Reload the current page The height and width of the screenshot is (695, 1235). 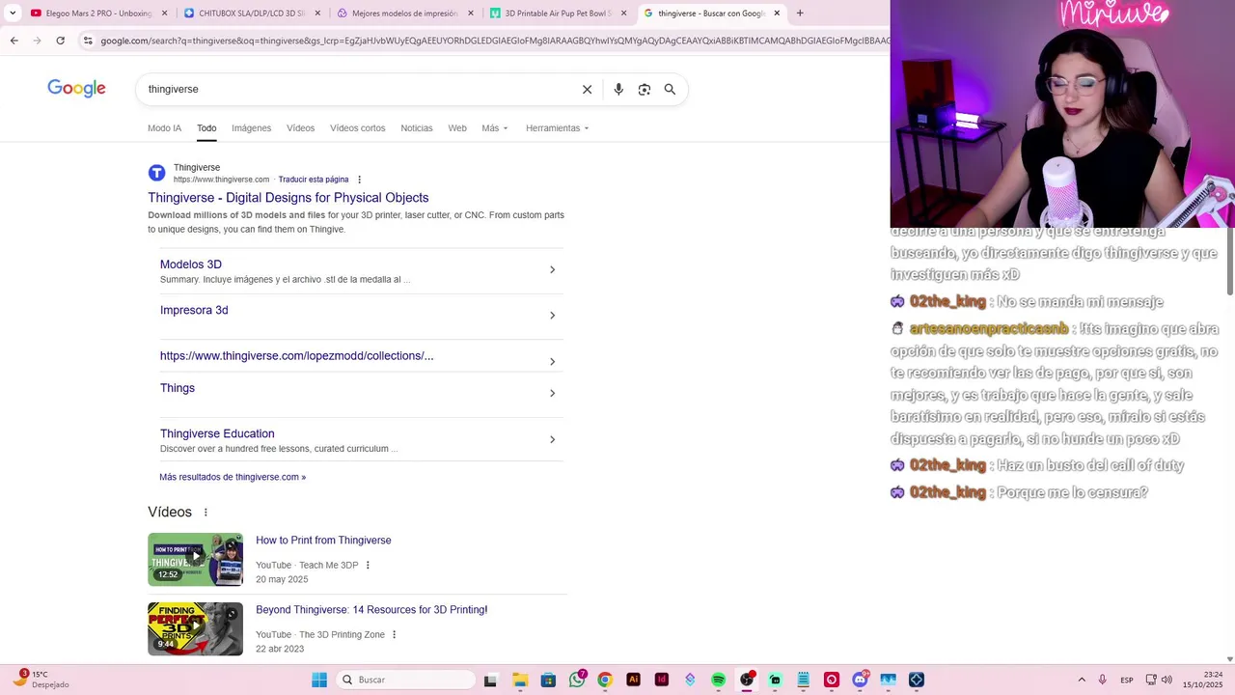coord(60,41)
